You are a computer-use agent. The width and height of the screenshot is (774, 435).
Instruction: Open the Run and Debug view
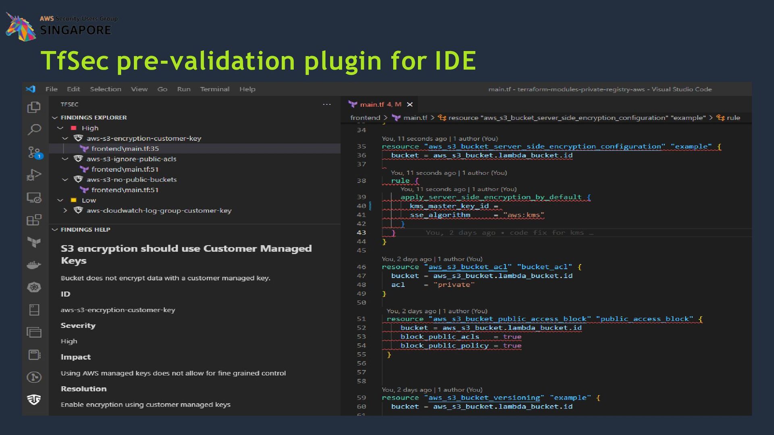[34, 175]
